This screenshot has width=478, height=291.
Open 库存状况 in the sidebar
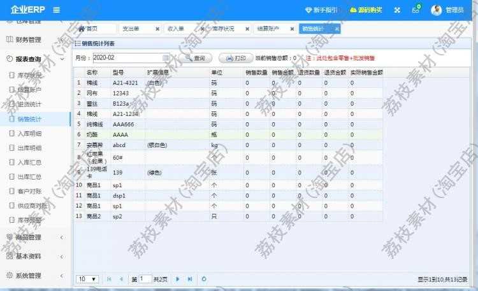pyautogui.click(x=29, y=75)
